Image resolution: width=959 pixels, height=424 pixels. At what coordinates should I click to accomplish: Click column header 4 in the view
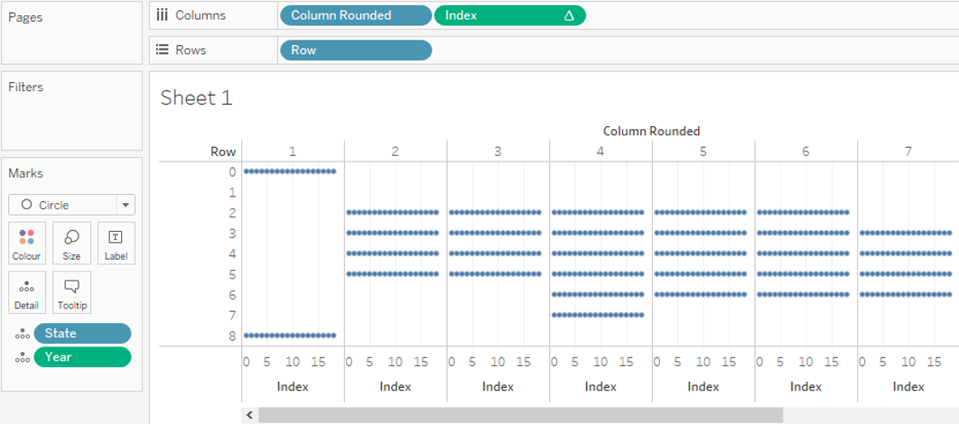coord(601,152)
